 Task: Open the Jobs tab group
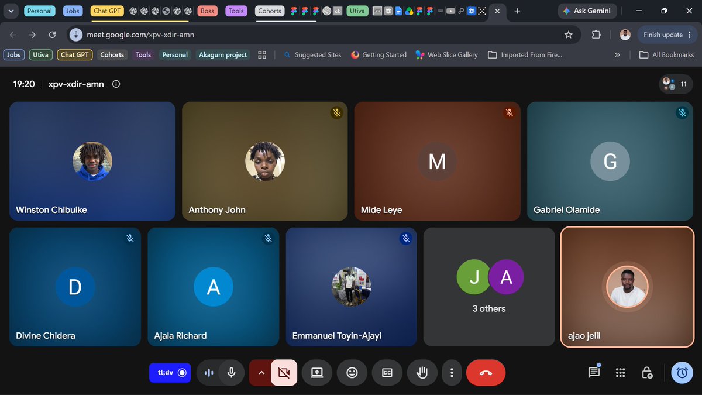pos(73,11)
